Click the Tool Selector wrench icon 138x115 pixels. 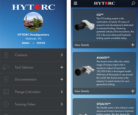[x=6, y=67]
